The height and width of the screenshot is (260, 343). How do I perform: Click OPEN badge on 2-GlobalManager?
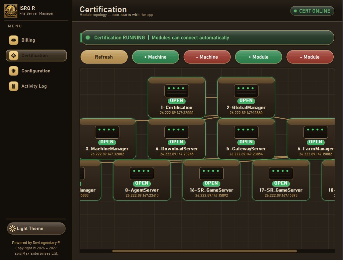(x=246, y=101)
